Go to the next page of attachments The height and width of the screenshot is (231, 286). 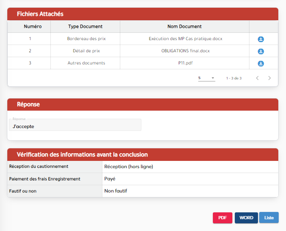pyautogui.click(x=269, y=78)
